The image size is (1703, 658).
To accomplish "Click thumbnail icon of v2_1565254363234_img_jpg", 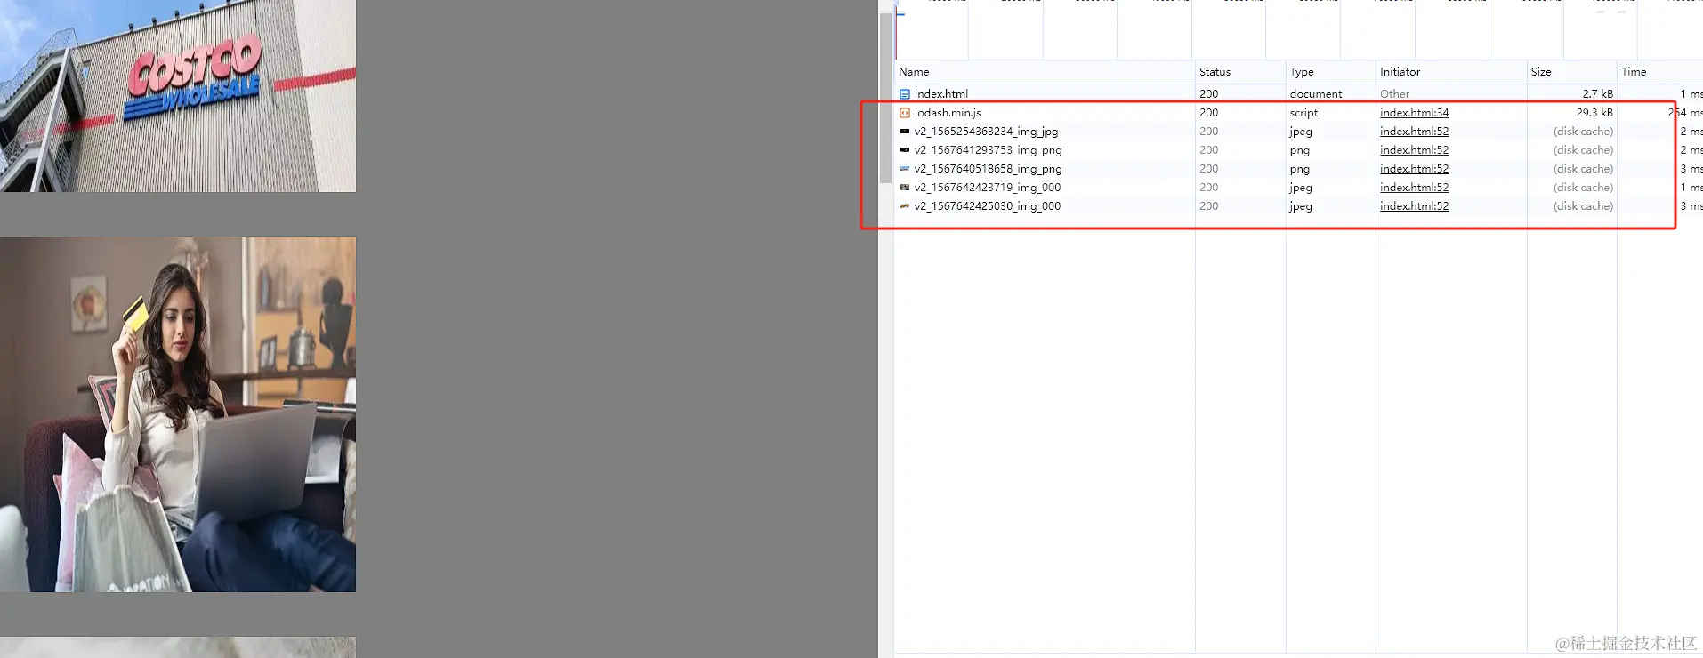I will (905, 132).
